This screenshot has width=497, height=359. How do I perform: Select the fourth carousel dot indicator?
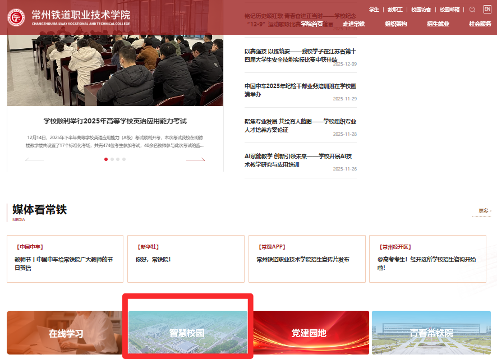point(124,159)
